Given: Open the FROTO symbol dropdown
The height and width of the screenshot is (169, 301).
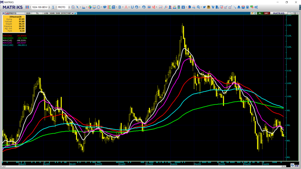Looking at the screenshot, I should click(69, 7).
